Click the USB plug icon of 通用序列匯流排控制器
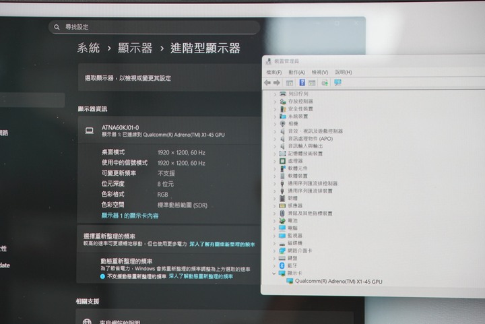The height and width of the screenshot is (324, 485). 282,183
